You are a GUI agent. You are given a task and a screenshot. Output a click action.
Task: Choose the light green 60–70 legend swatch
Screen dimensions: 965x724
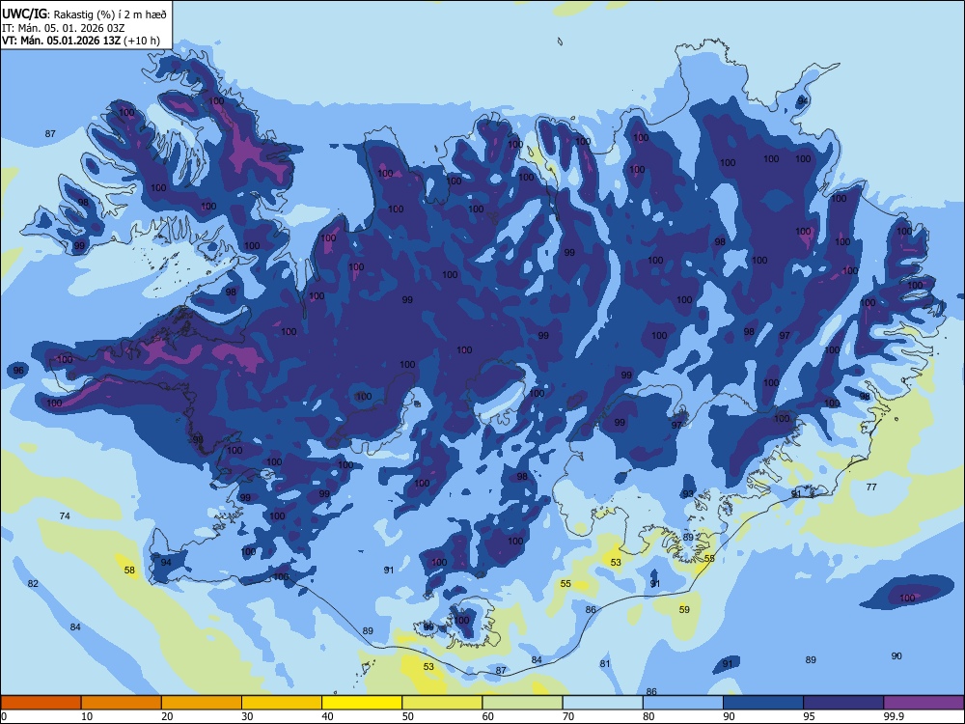coord(522,703)
